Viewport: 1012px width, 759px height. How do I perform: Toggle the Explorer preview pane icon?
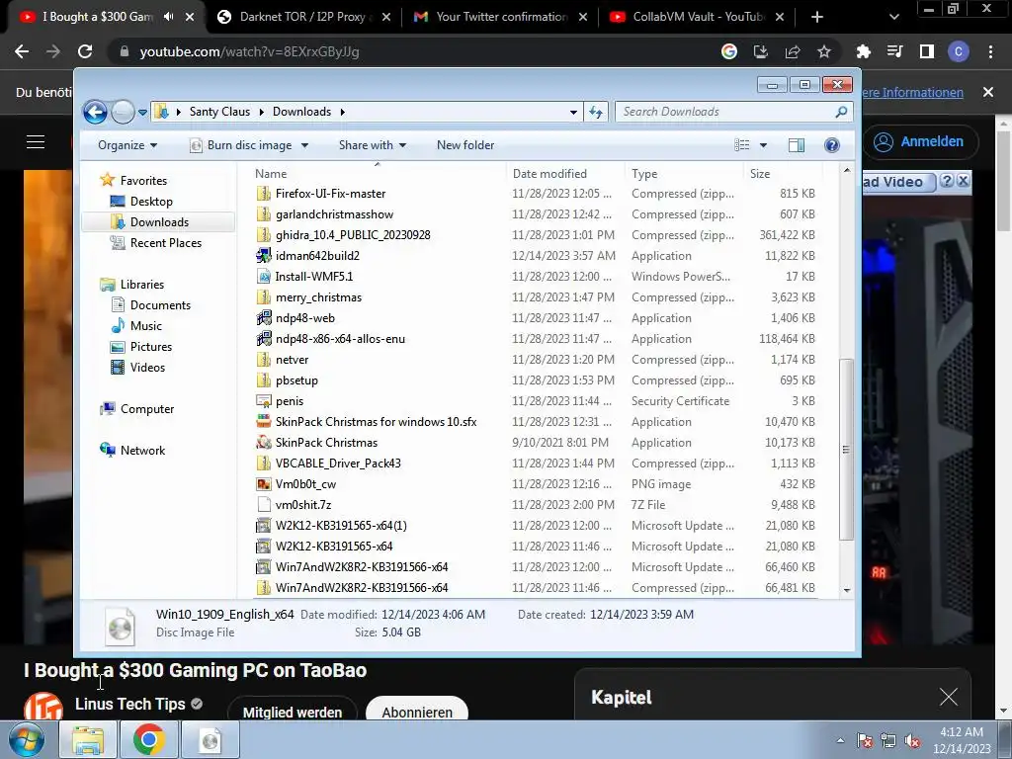(797, 145)
